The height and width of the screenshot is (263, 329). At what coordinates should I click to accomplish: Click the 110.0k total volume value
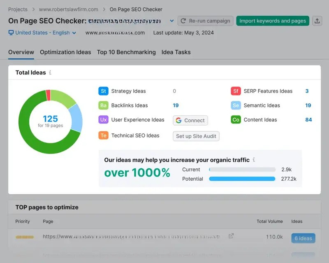click(274, 237)
